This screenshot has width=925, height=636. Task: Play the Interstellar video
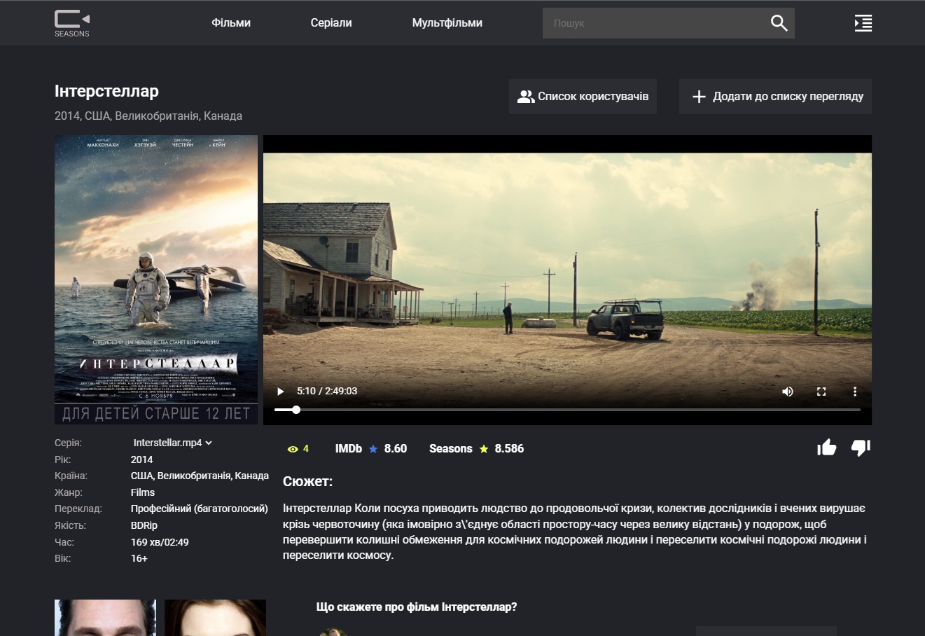pos(281,392)
